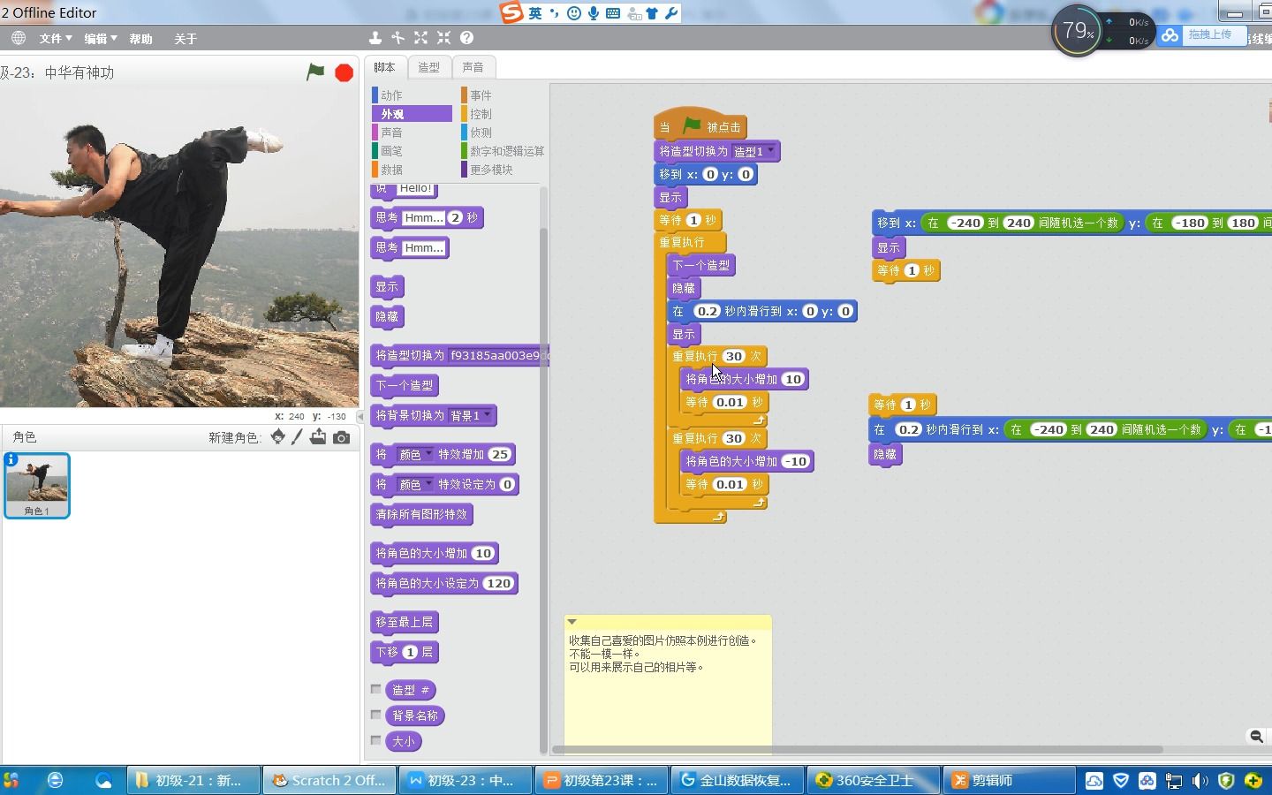Click the 当绿旗被点击 hat block
1272x795 pixels.
[700, 126]
